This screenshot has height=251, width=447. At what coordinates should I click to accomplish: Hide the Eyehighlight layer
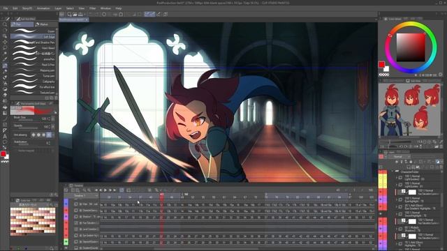point(381,199)
